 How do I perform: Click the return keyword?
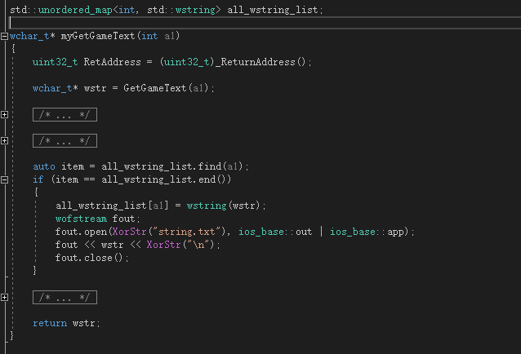[x=50, y=323]
